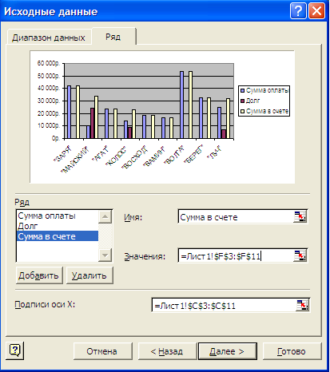Click the Сумма оплаты legend color marker
The width and height of the screenshot is (330, 372).
[x=242, y=90]
